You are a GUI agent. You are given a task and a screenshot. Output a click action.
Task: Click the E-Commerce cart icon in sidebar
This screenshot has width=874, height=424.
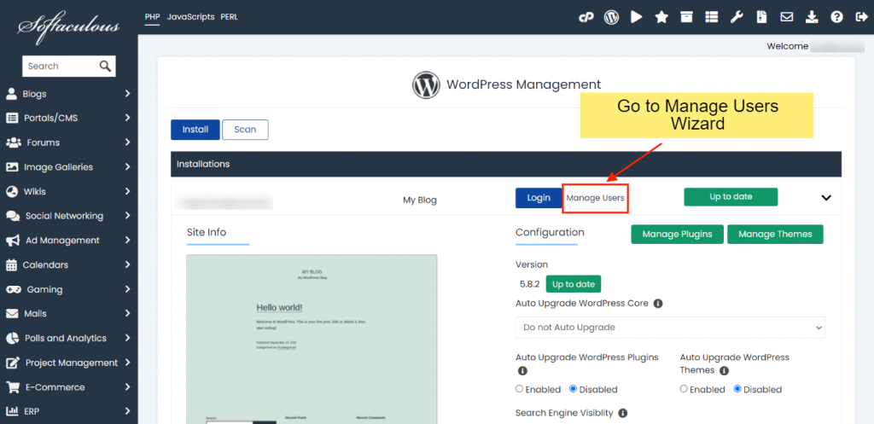(13, 387)
